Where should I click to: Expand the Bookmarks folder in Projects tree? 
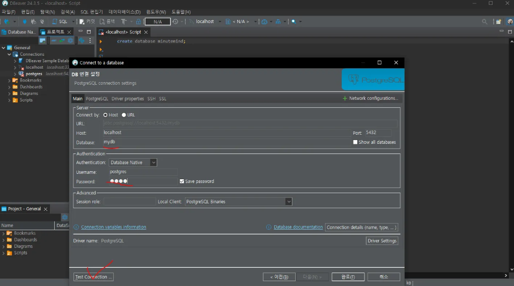(x=10, y=80)
